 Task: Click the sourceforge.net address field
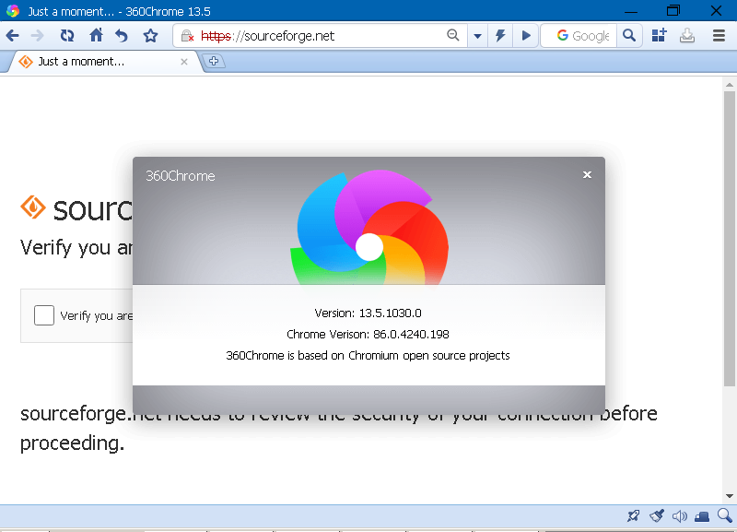click(320, 36)
